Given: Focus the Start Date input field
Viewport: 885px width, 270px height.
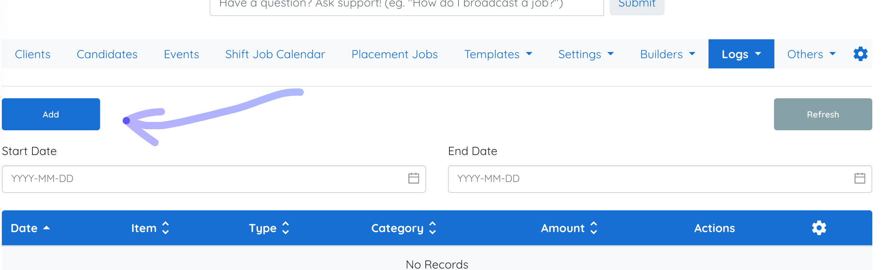Looking at the screenshot, I should pos(214,179).
